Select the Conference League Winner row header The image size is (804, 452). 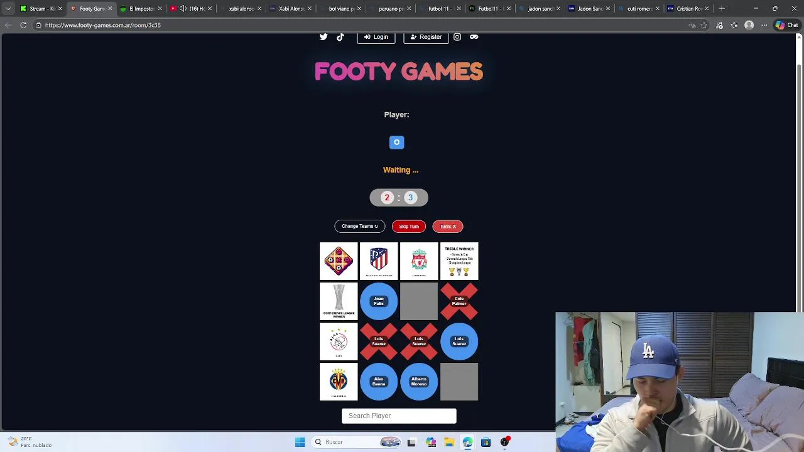(339, 301)
